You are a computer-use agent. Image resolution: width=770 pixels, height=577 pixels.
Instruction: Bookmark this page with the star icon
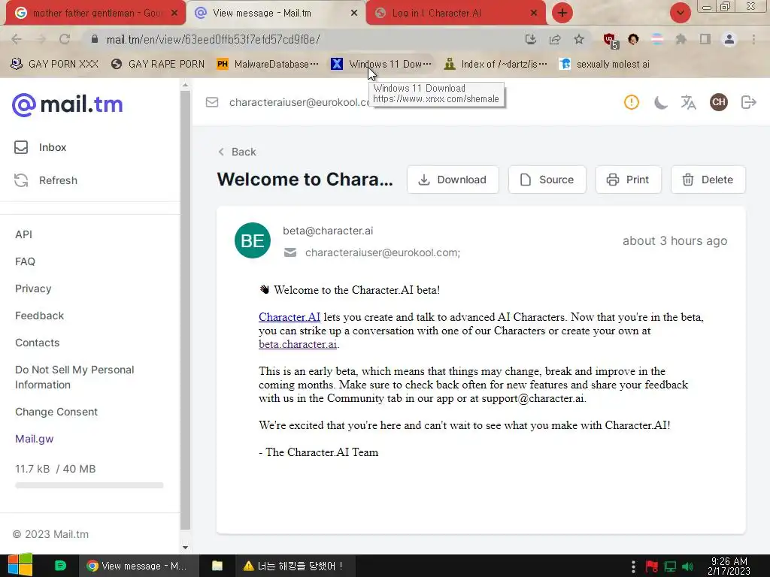pyautogui.click(x=579, y=39)
